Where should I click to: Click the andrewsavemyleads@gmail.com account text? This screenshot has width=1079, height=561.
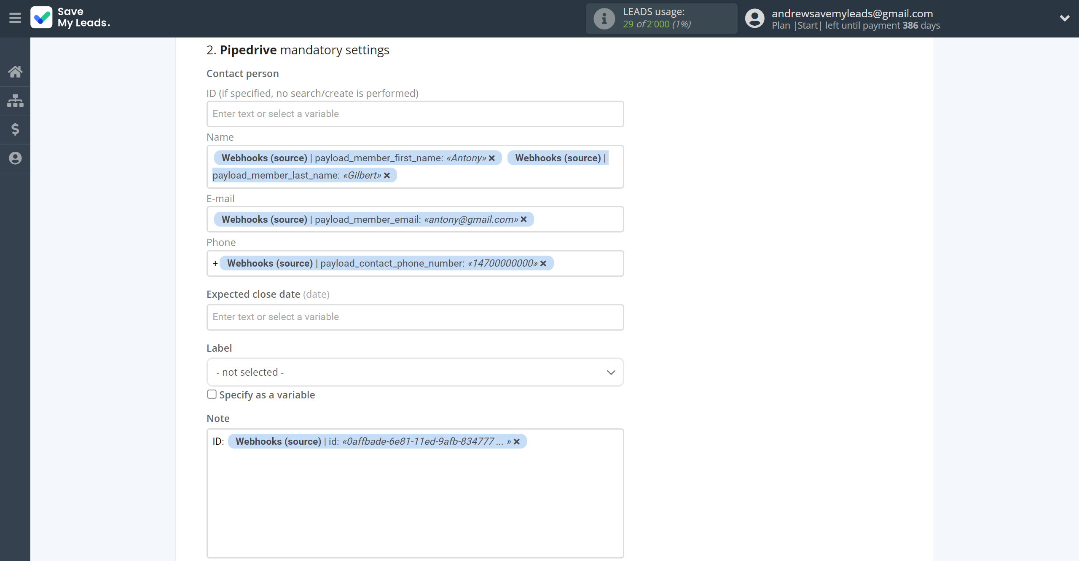tap(852, 13)
